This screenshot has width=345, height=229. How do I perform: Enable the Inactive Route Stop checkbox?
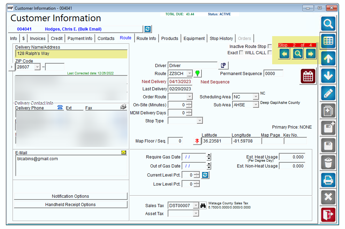pos(270,46)
